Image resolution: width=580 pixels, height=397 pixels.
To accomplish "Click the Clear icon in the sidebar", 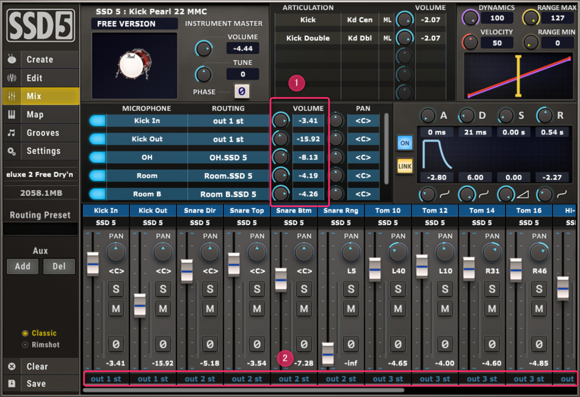I will [x=11, y=366].
